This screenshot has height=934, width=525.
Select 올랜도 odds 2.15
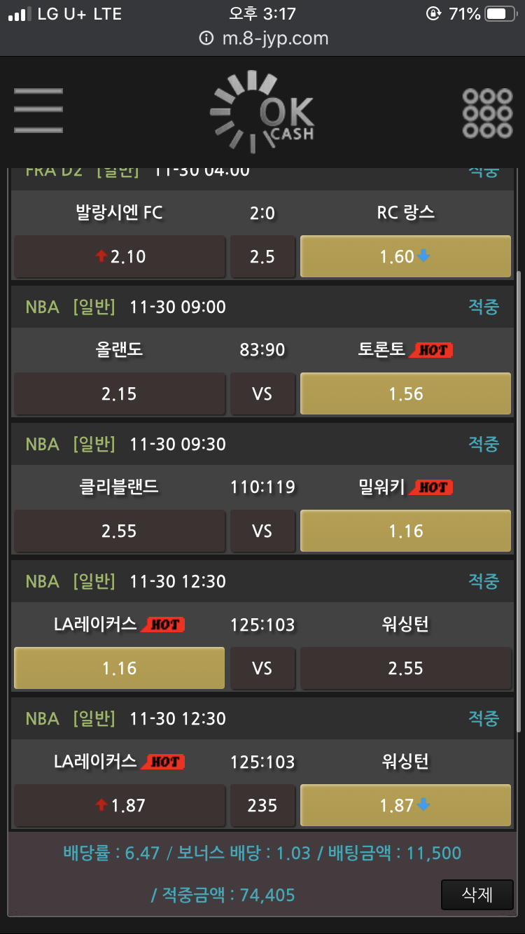[x=120, y=393]
